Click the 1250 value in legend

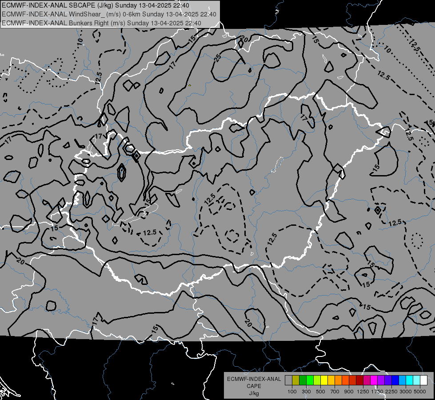[x=363, y=392]
